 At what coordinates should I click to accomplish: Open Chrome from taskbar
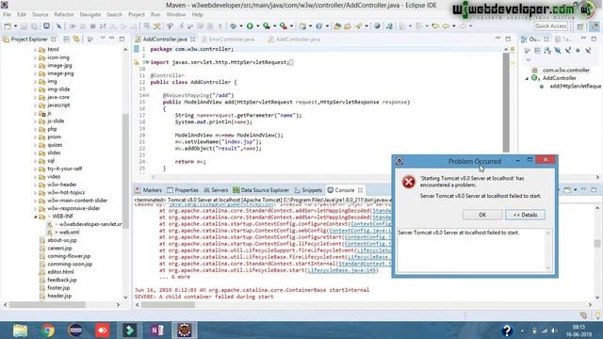tap(48, 331)
